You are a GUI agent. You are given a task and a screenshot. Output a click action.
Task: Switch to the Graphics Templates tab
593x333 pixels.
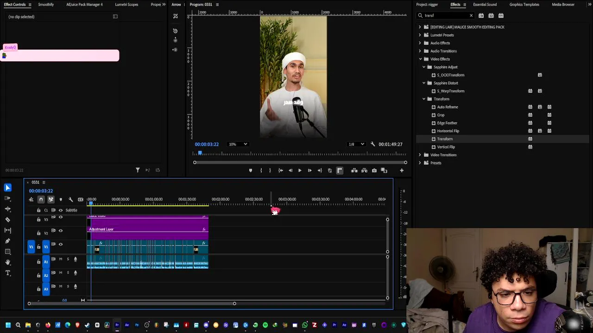coord(524,5)
